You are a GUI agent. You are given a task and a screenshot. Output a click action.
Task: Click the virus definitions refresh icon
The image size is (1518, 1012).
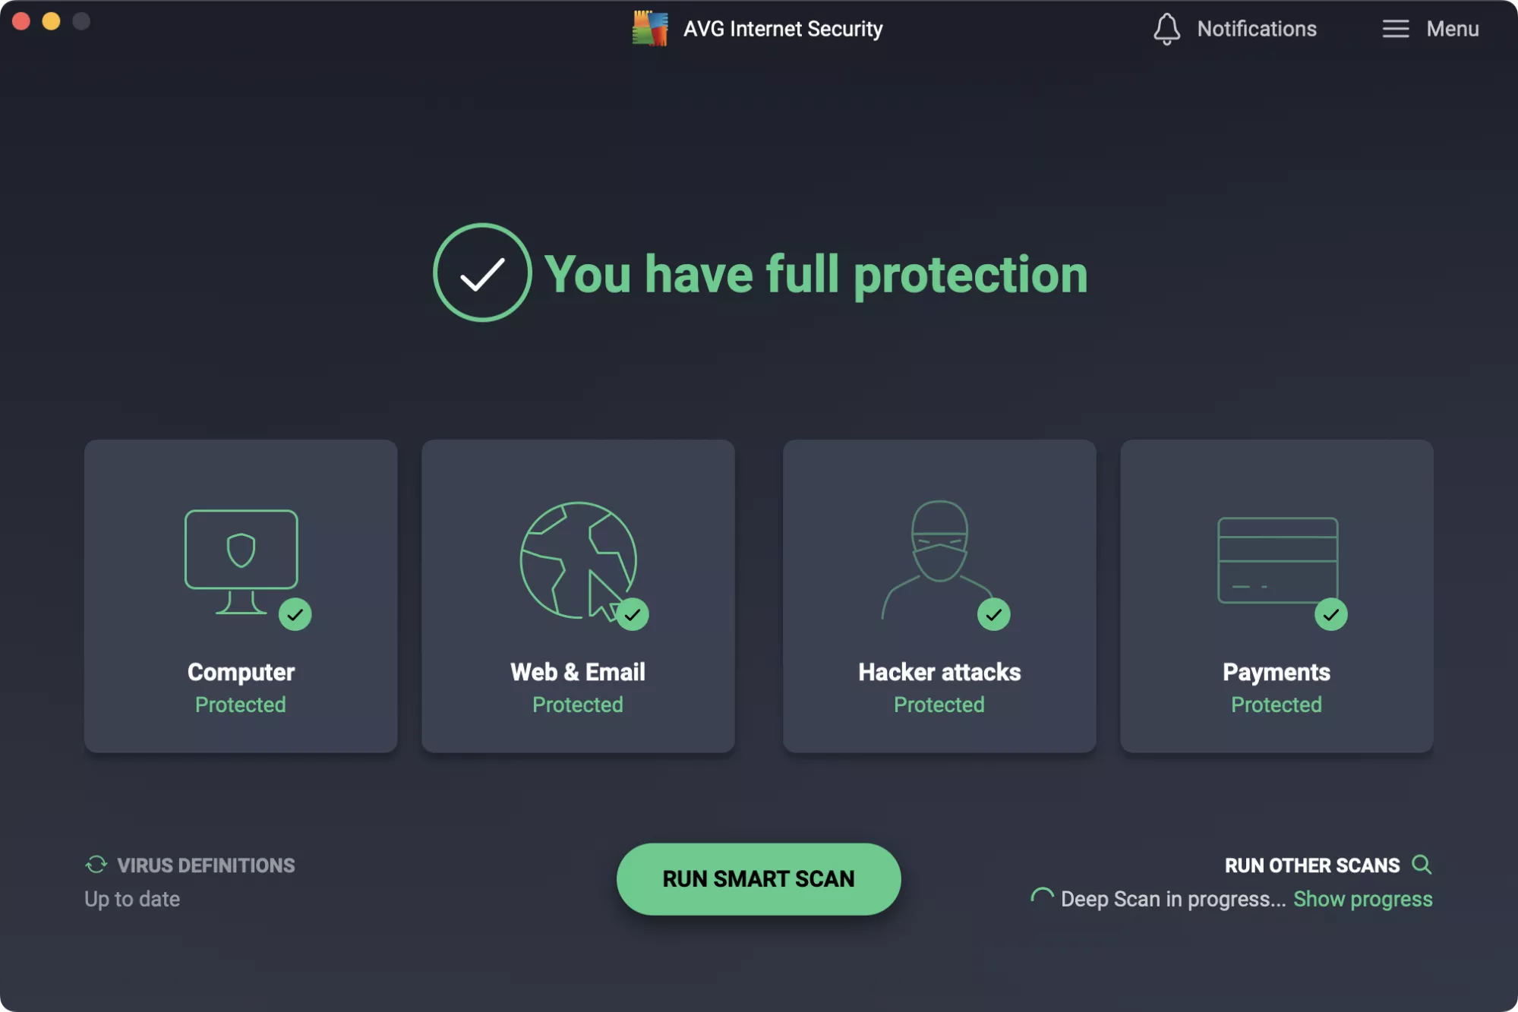(96, 865)
